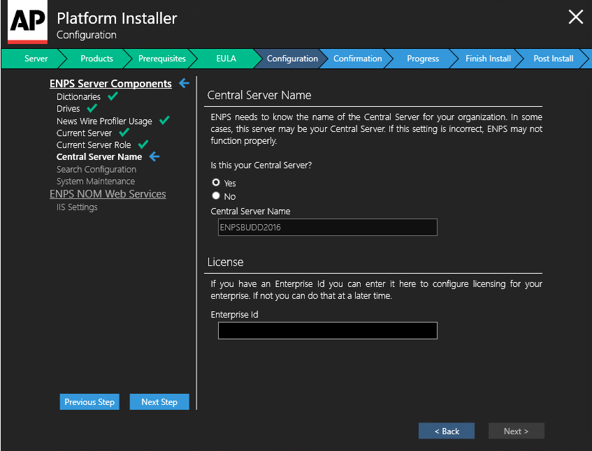Screen dimensions: 592x451
Task: Close the Platform Installer window
Action: 576,17
